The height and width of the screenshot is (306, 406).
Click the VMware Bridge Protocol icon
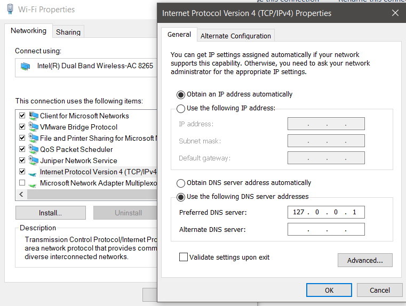point(34,127)
